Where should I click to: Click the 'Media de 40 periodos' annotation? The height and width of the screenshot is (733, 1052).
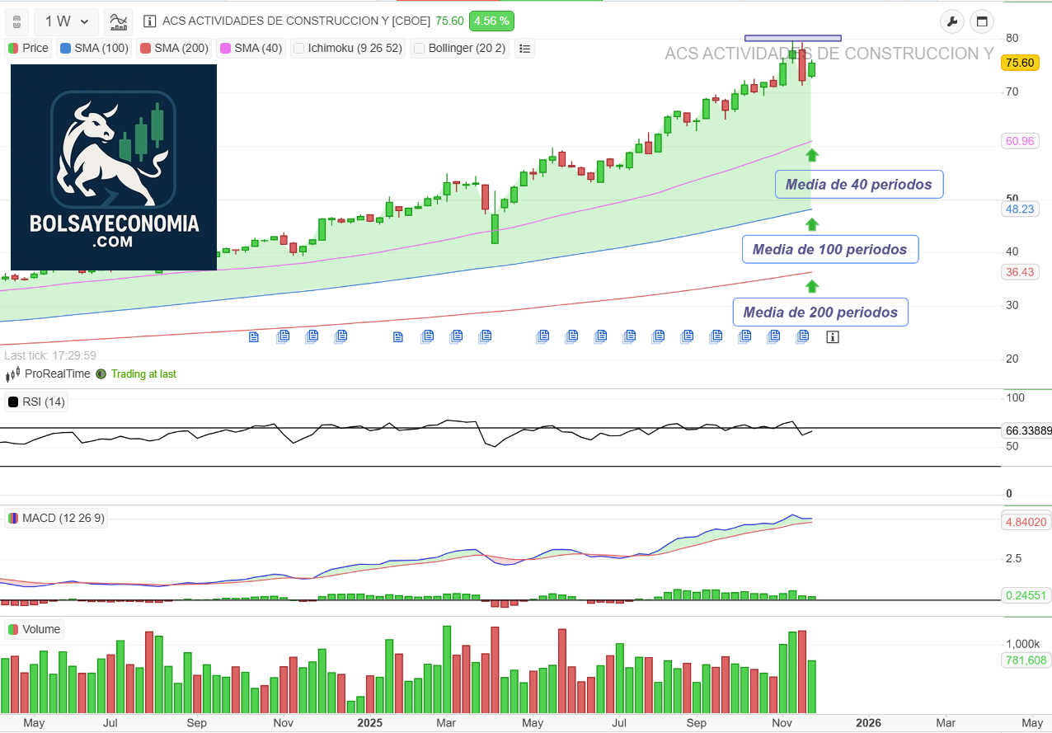coord(858,185)
